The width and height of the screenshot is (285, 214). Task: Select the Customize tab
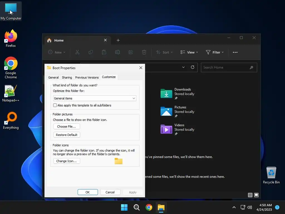109,77
